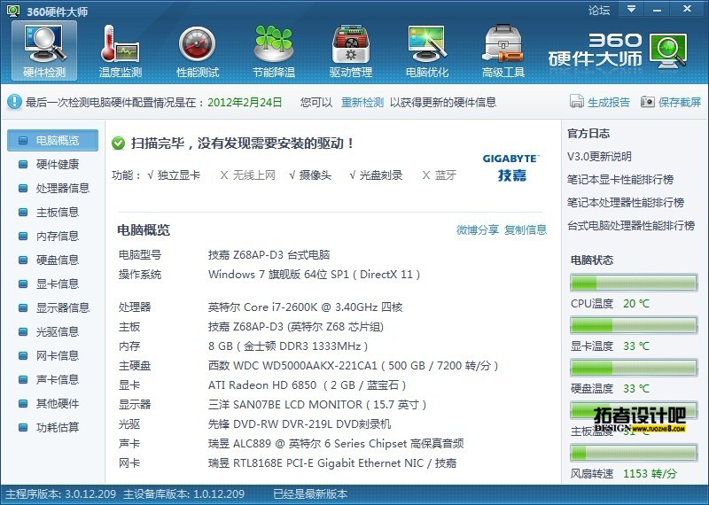
Task: Open 台式电脑处理器性能排行榜 link
Action: [631, 226]
